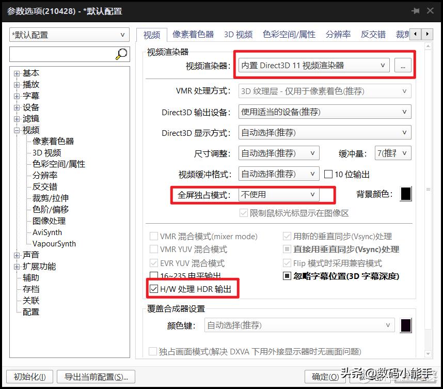Switch to the 反交错 tab
Viewport: 443px width, 389px height.
pyautogui.click(x=373, y=34)
